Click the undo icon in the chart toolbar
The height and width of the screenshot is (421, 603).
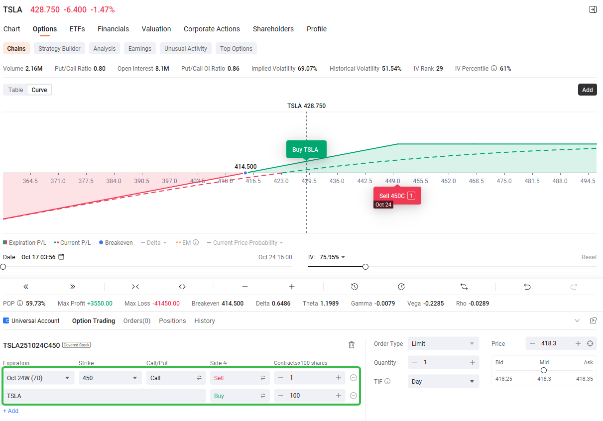click(x=527, y=287)
